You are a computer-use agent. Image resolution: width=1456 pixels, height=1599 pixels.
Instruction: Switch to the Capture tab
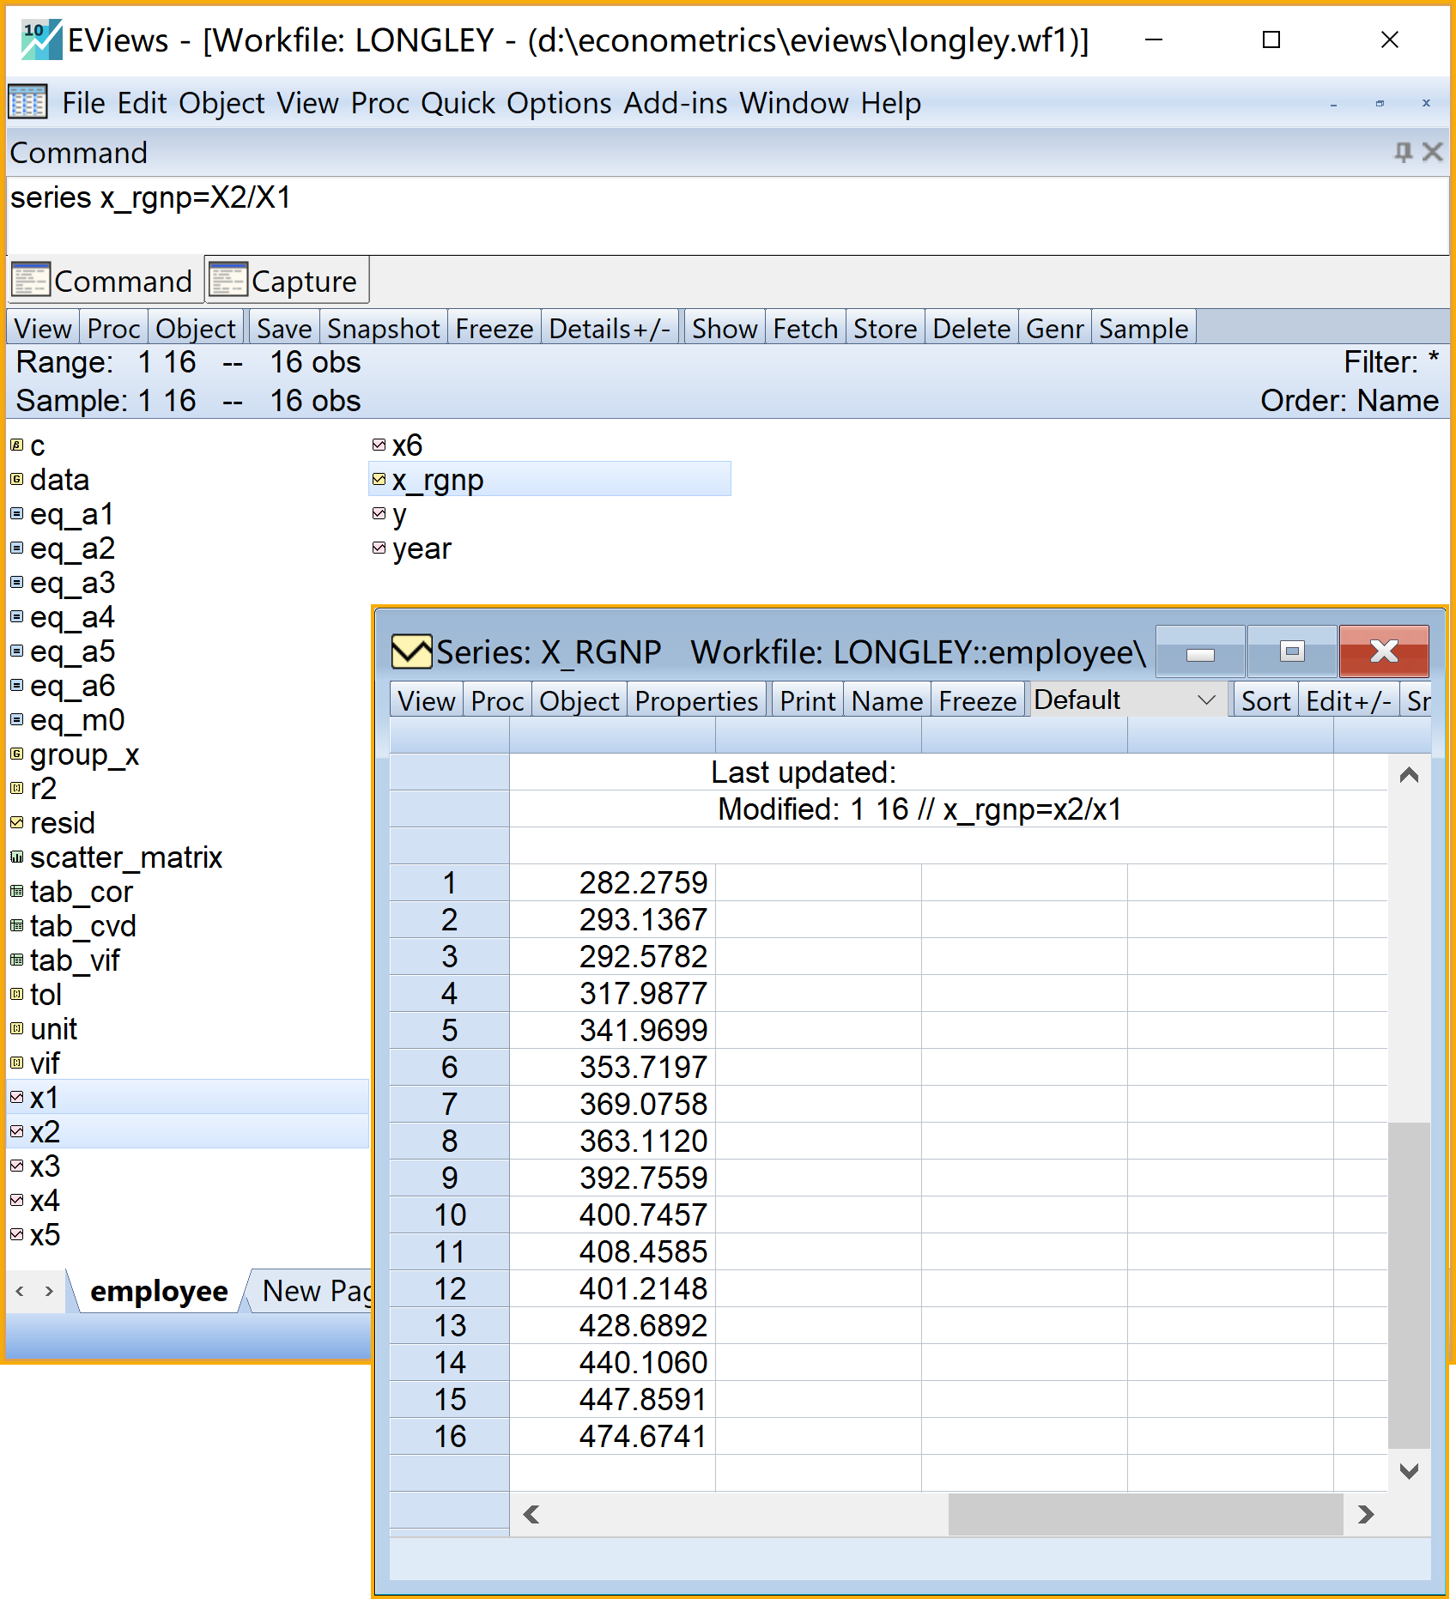tap(288, 281)
